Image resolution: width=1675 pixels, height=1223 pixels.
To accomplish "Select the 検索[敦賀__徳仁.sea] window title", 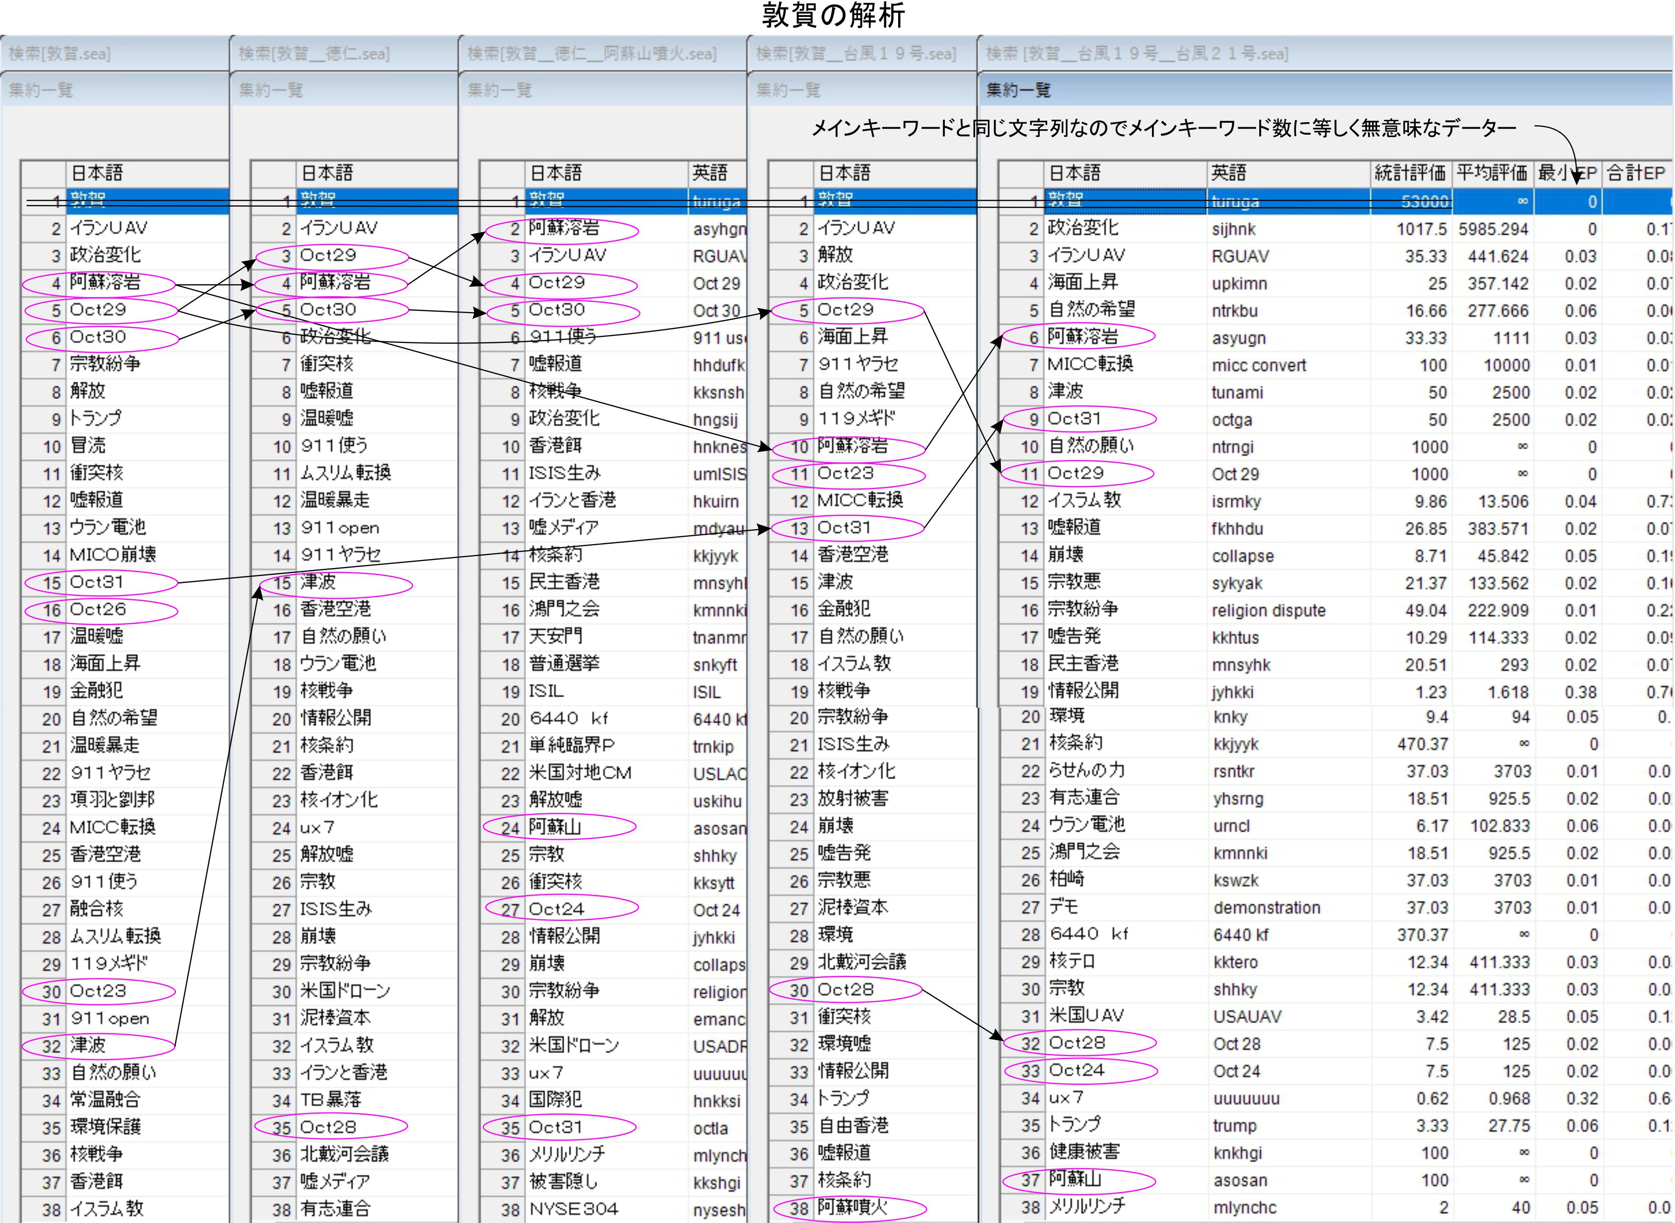I will tap(314, 54).
